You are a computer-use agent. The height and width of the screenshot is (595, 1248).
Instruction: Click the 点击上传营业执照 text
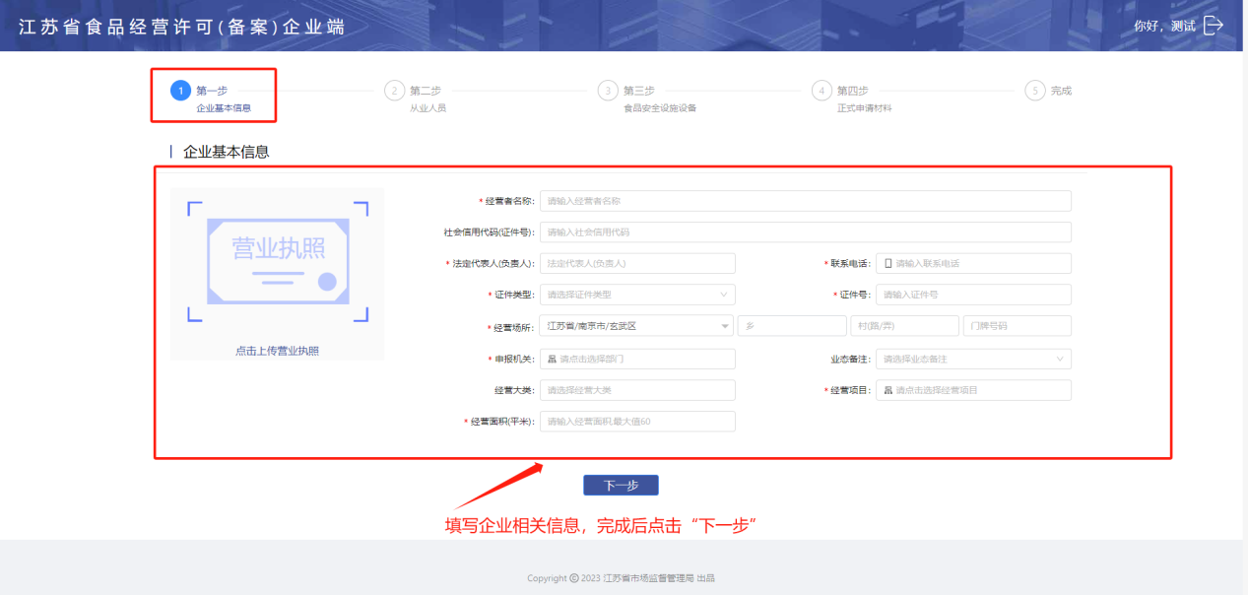277,351
